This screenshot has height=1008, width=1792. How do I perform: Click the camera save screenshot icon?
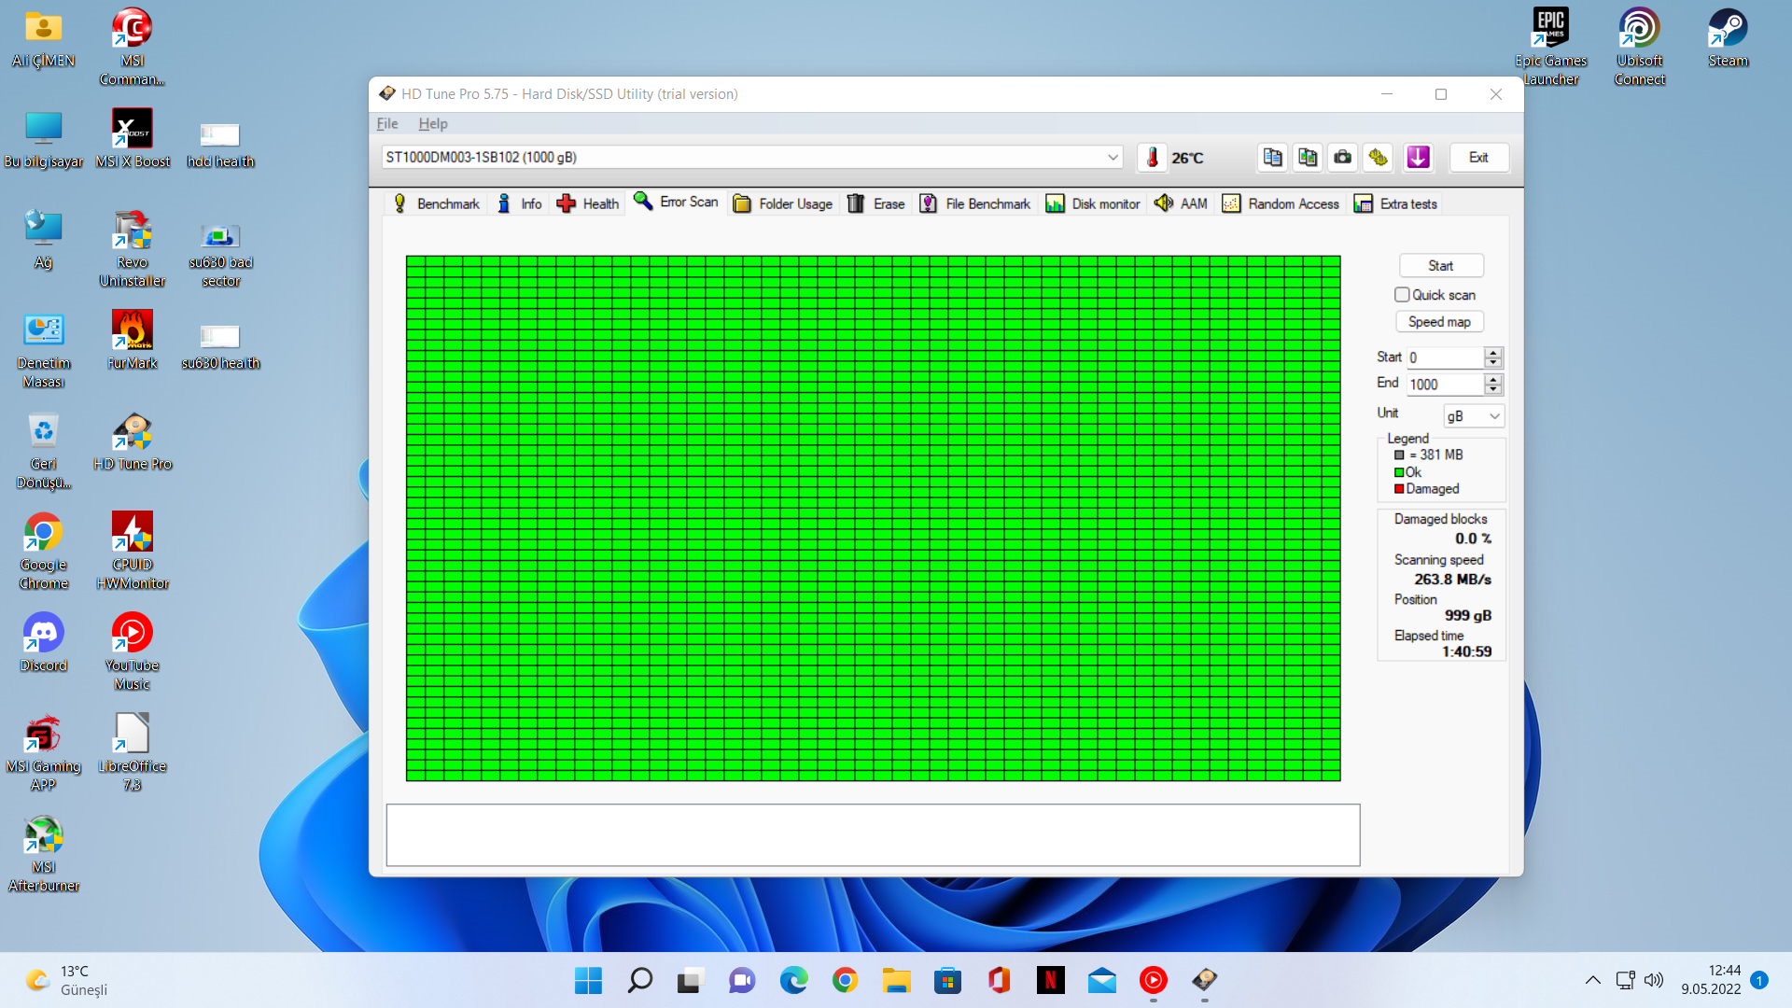(x=1343, y=158)
